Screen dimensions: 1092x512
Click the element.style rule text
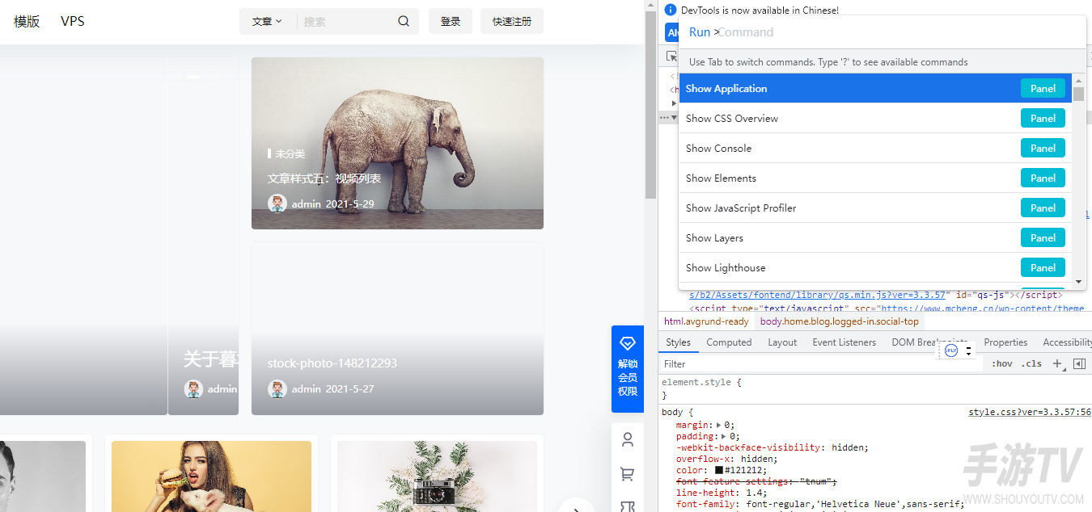point(696,383)
